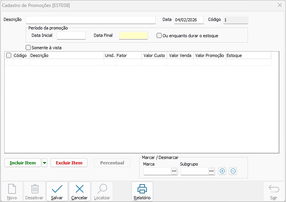Screen dimensions: 286x202
Task: Click the yellow Data Final field
Action: 133,36
